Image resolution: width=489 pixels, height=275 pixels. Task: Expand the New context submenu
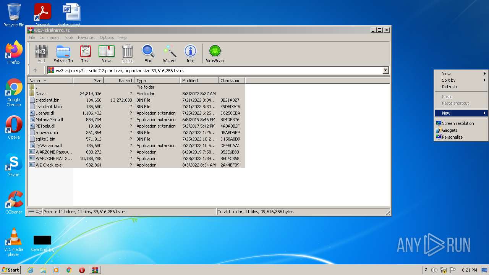click(x=461, y=113)
